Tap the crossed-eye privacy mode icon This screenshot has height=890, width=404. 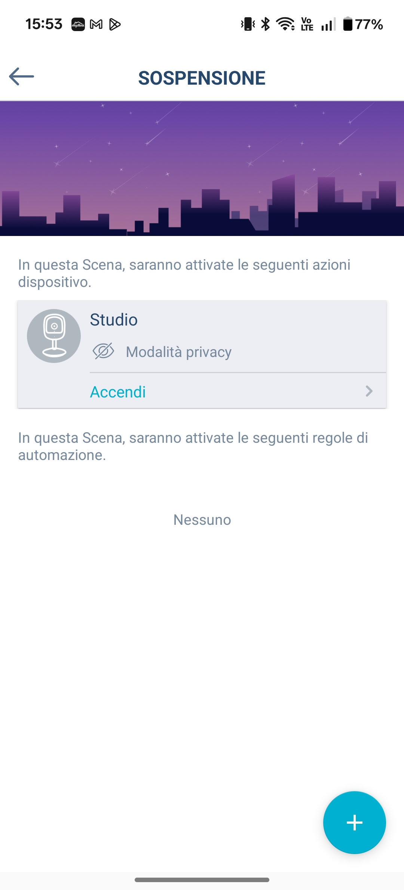point(103,351)
